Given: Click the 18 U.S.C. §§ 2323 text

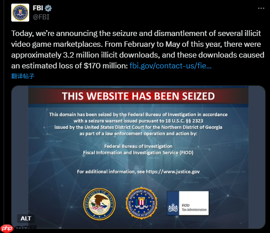Looking at the screenshot, I should (x=184, y=121).
